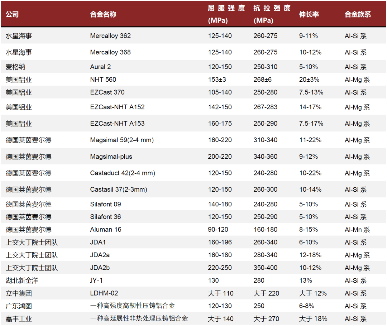Click the 7.5-17% elongation value
387x326 pixels.
point(311,123)
